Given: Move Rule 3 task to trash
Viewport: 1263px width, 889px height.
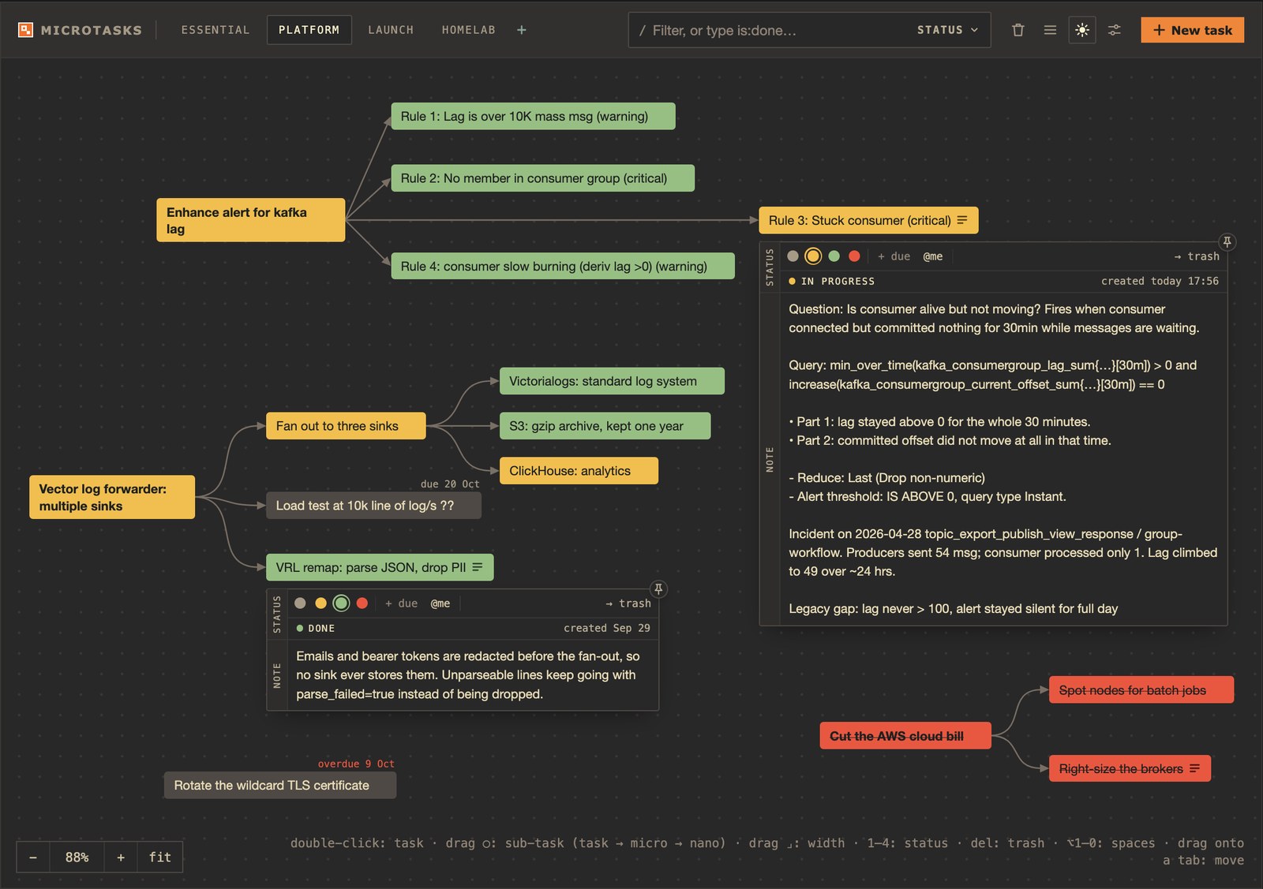Looking at the screenshot, I should (x=1197, y=256).
